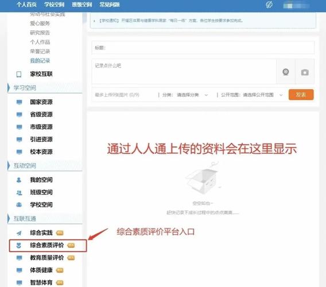The width and height of the screenshot is (326, 287).
Task: Open the 个人首页 top navigation item
Action: coord(26,5)
